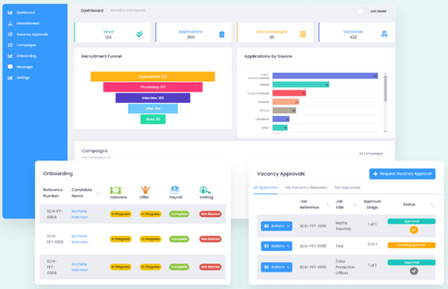Open the All Campaigns link

coord(371,153)
